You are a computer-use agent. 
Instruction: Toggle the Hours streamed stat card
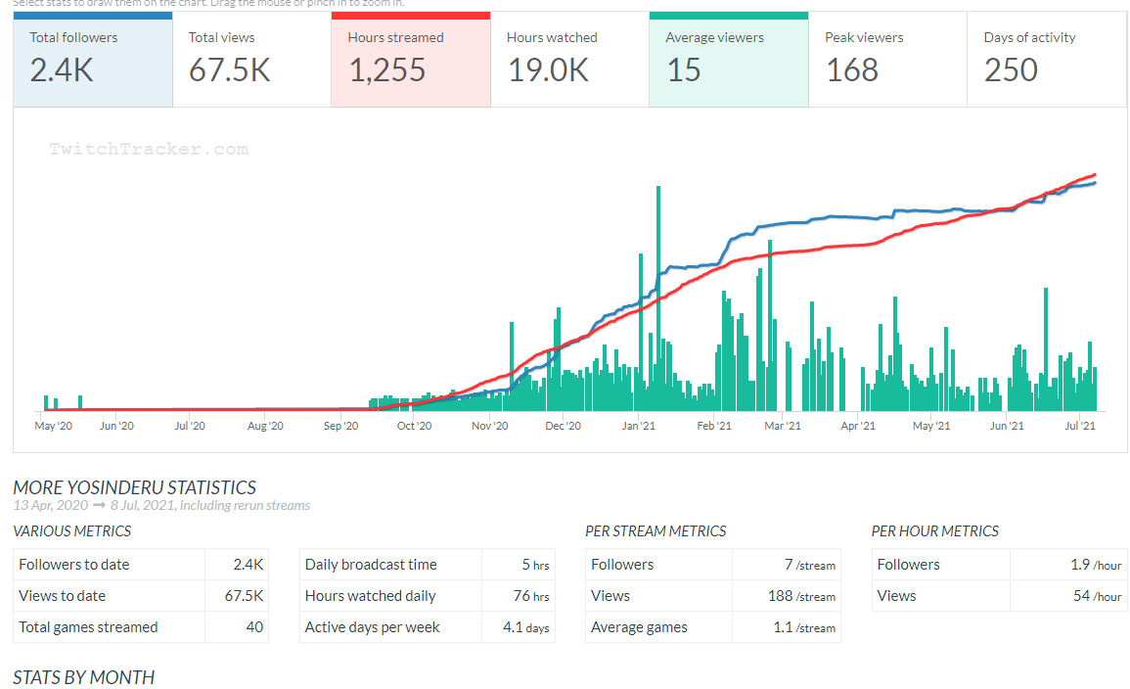tap(411, 60)
